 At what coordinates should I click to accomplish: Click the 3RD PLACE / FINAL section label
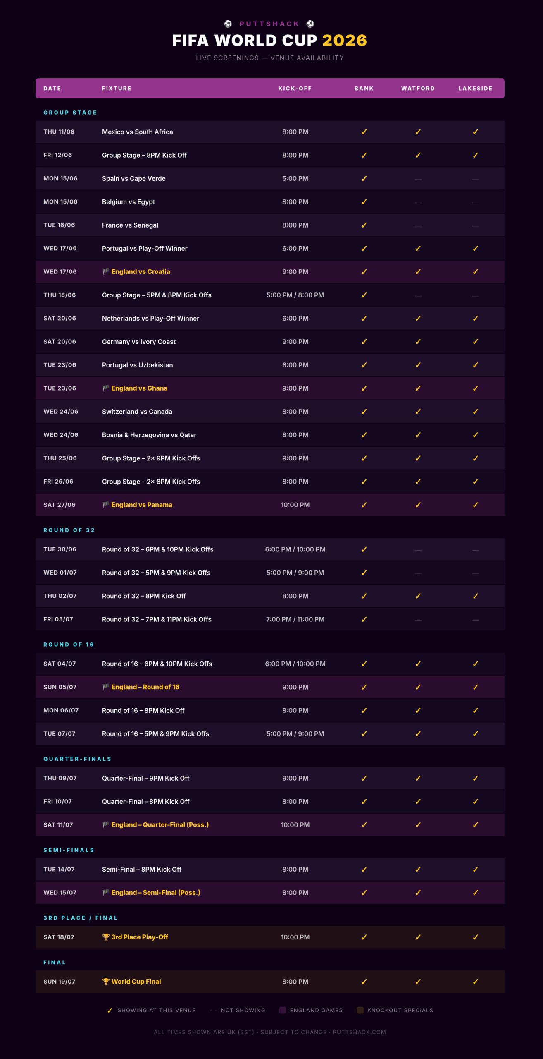pyautogui.click(x=81, y=918)
